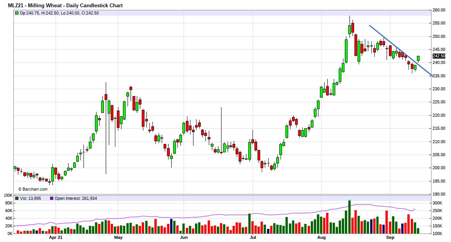
Task: Click the last green candlestick at far right
Action: pyautogui.click(x=418, y=58)
